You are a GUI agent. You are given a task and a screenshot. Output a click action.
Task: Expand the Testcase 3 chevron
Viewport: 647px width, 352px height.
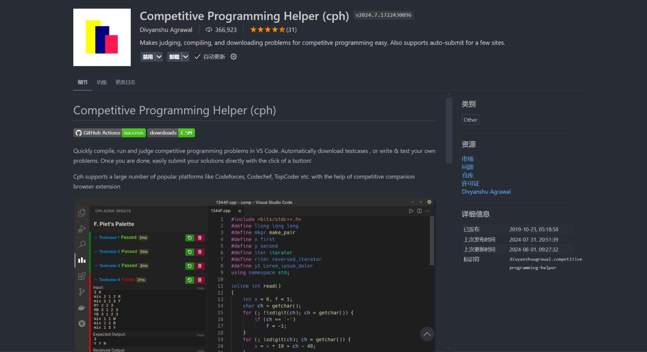[96, 266]
